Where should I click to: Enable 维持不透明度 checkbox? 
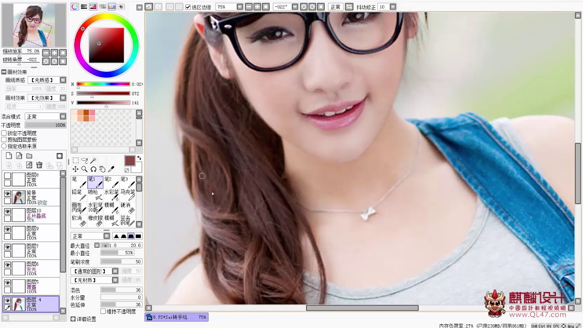click(x=103, y=312)
